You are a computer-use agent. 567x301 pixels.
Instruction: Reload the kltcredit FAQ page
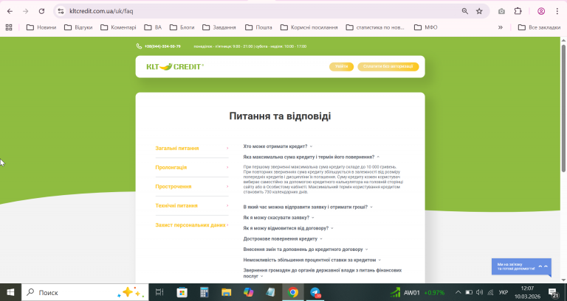(41, 11)
